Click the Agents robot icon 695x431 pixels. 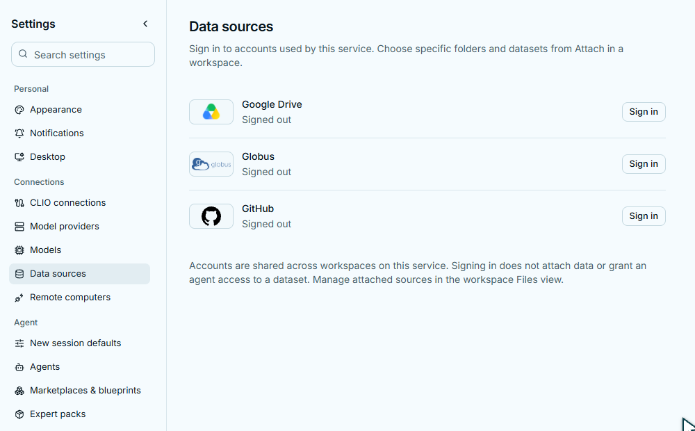coord(19,367)
